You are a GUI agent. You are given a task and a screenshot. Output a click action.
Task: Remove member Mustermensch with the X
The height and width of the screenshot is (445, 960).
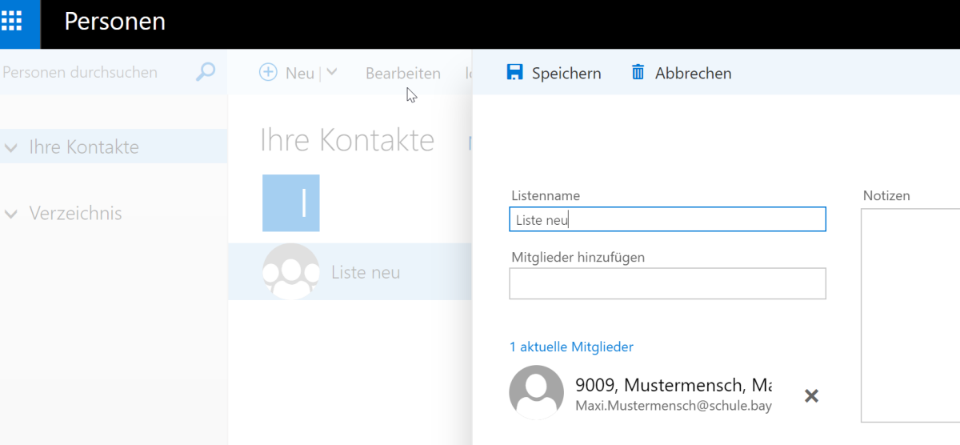[x=811, y=395]
